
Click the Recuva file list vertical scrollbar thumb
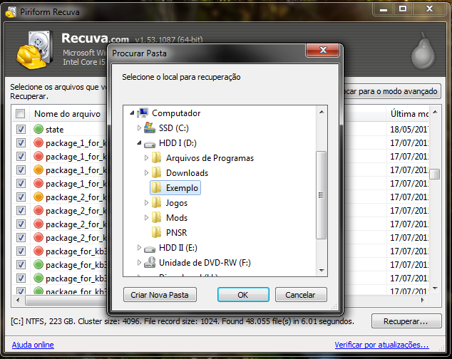(x=435, y=174)
